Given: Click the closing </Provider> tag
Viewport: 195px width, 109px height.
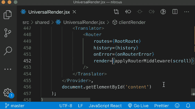Looking at the screenshot, I should (76, 81).
